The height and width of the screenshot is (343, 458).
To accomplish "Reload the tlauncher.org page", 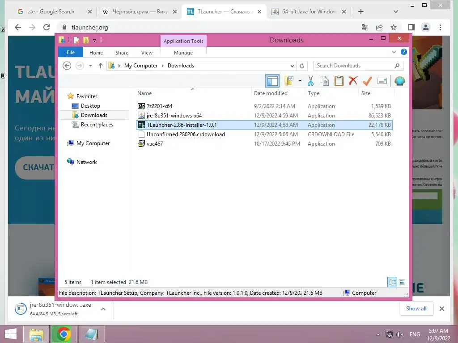I will [x=47, y=27].
